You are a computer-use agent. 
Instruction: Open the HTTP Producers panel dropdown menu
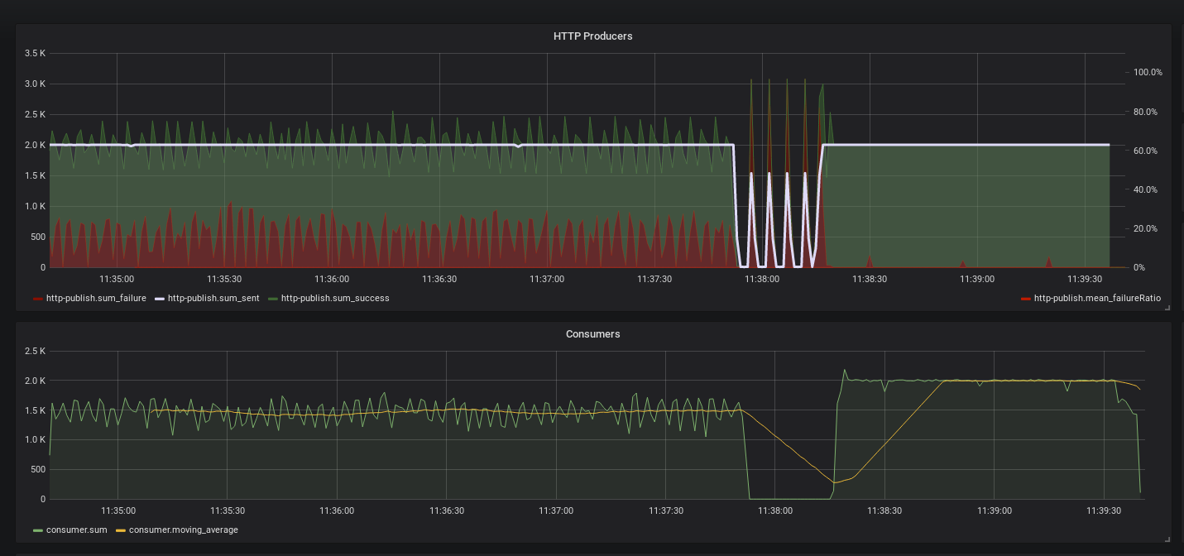(592, 36)
